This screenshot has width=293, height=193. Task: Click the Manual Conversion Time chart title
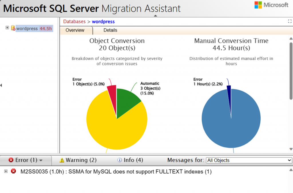click(x=231, y=41)
